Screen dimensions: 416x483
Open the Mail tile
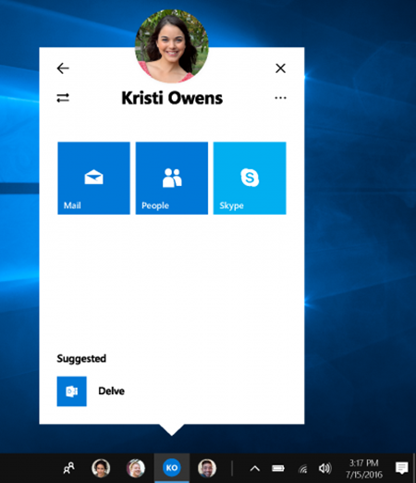point(93,178)
